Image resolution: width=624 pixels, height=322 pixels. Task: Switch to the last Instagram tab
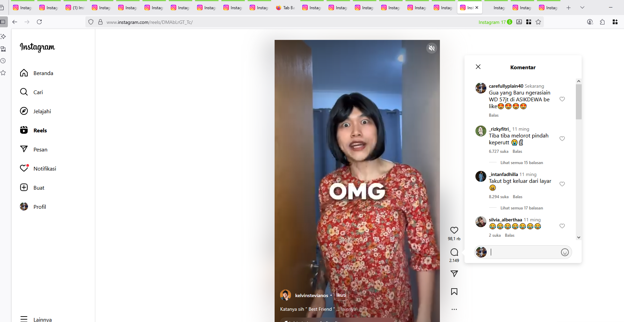[548, 8]
